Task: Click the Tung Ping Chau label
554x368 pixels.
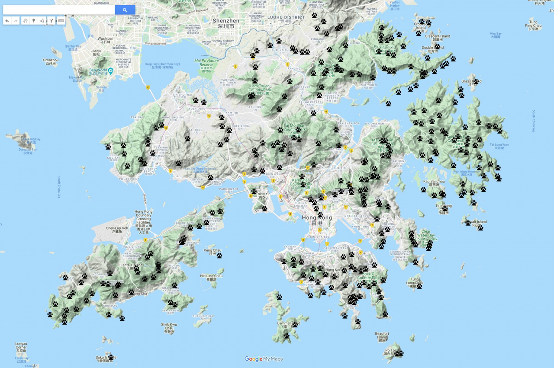Action: [x=533, y=26]
